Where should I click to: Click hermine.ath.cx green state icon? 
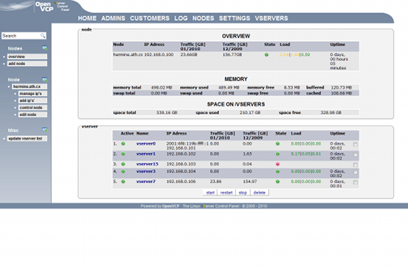click(x=267, y=55)
